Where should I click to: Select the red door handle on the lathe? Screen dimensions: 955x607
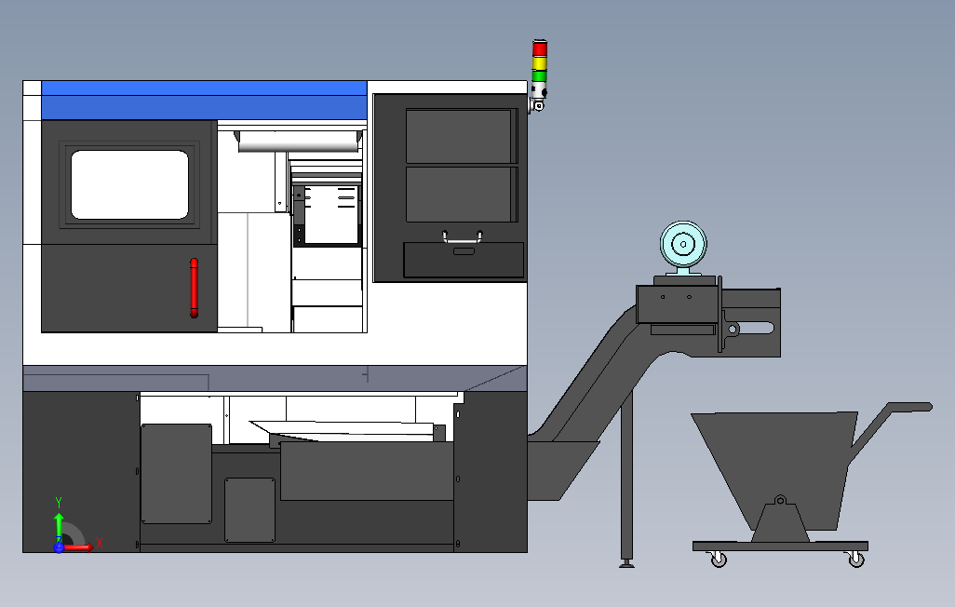click(194, 289)
